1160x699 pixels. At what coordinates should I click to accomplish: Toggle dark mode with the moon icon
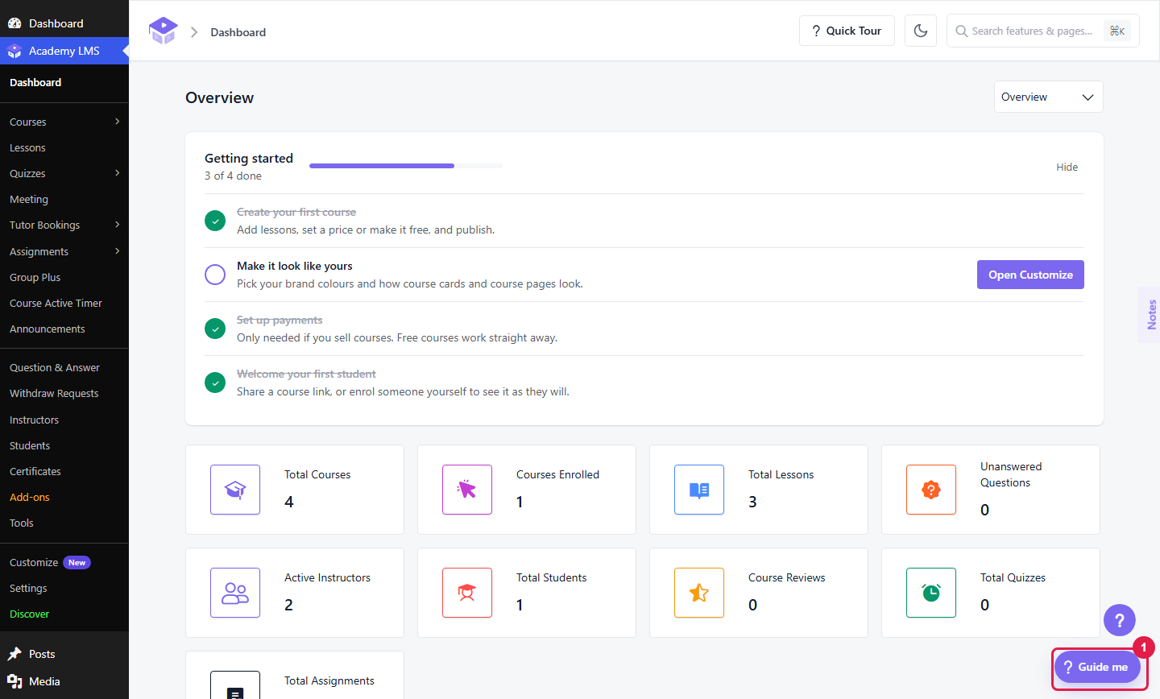(921, 31)
